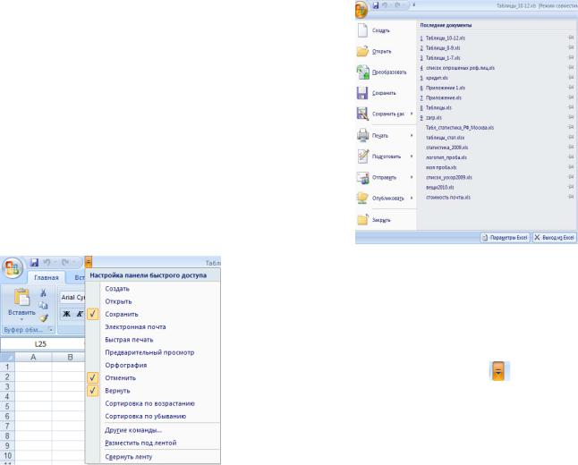This screenshot has height=465, width=578.
Task: Uncheck Сохранить in Quick Access customization menu
Action: [x=93, y=314]
